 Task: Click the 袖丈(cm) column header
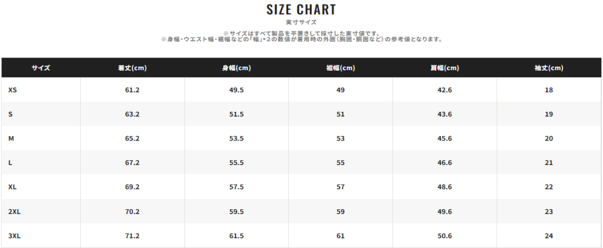549,68
